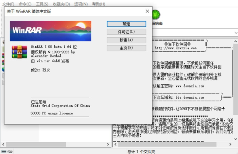Click the key icon in the status bar
Screen dimensions: 238x154
click(10, 151)
